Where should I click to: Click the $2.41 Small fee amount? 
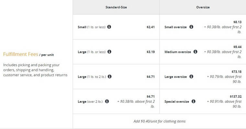point(151,27)
